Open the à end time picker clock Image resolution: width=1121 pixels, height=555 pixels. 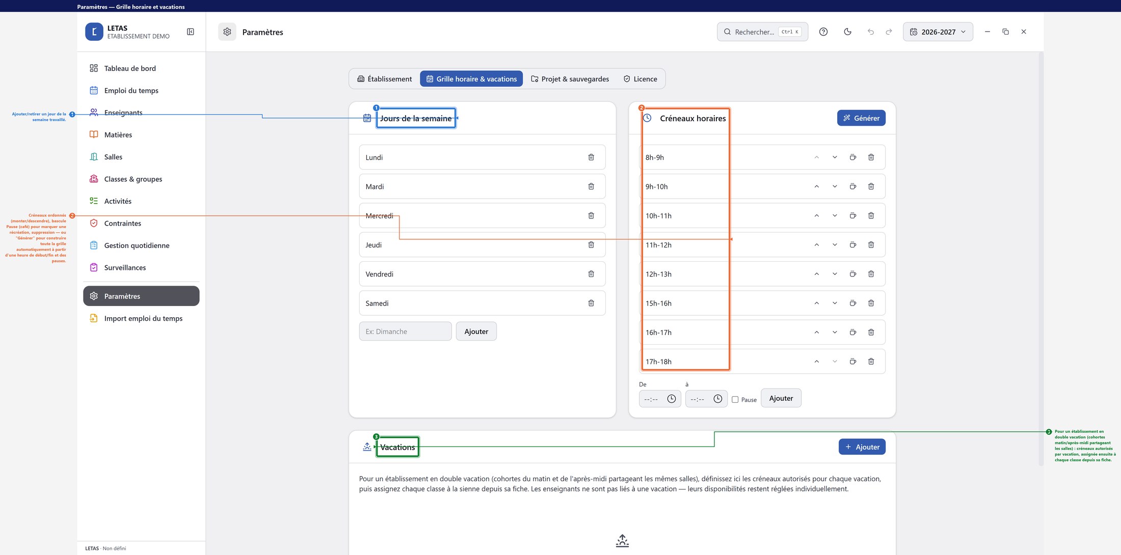click(718, 399)
